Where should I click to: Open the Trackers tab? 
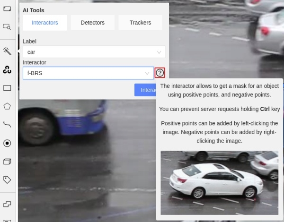point(140,23)
